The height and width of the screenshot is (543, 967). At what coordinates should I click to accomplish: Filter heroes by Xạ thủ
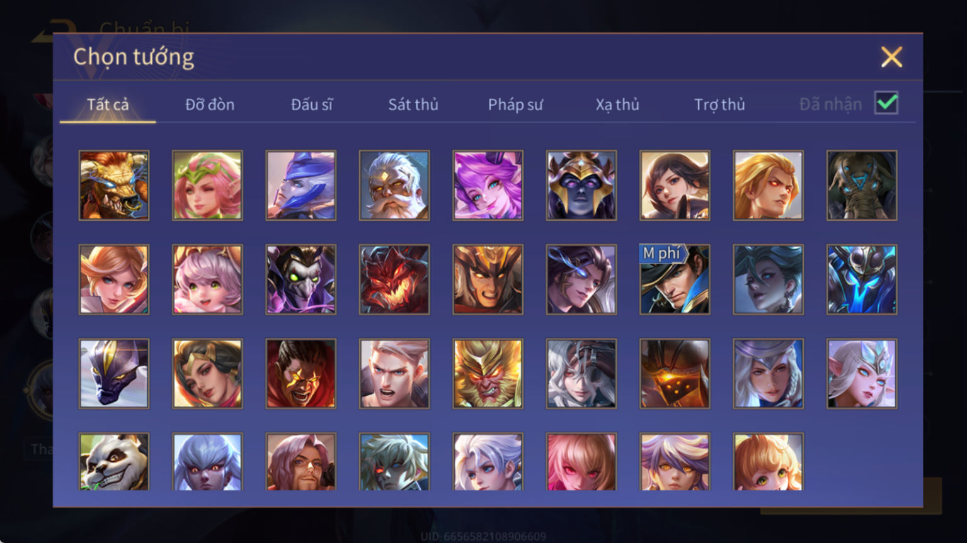click(617, 104)
